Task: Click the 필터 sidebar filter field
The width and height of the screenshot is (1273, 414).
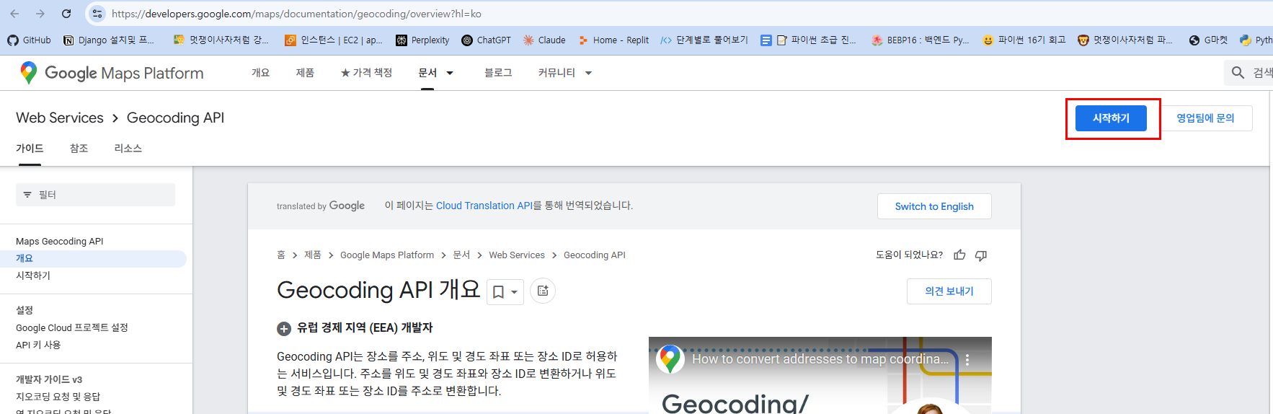Action: 95,195
